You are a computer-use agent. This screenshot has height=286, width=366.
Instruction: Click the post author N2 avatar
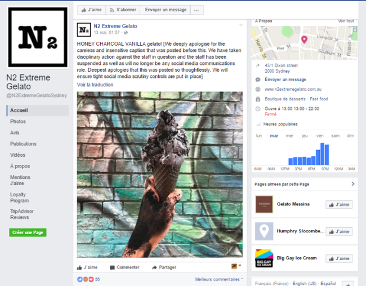click(x=84, y=30)
